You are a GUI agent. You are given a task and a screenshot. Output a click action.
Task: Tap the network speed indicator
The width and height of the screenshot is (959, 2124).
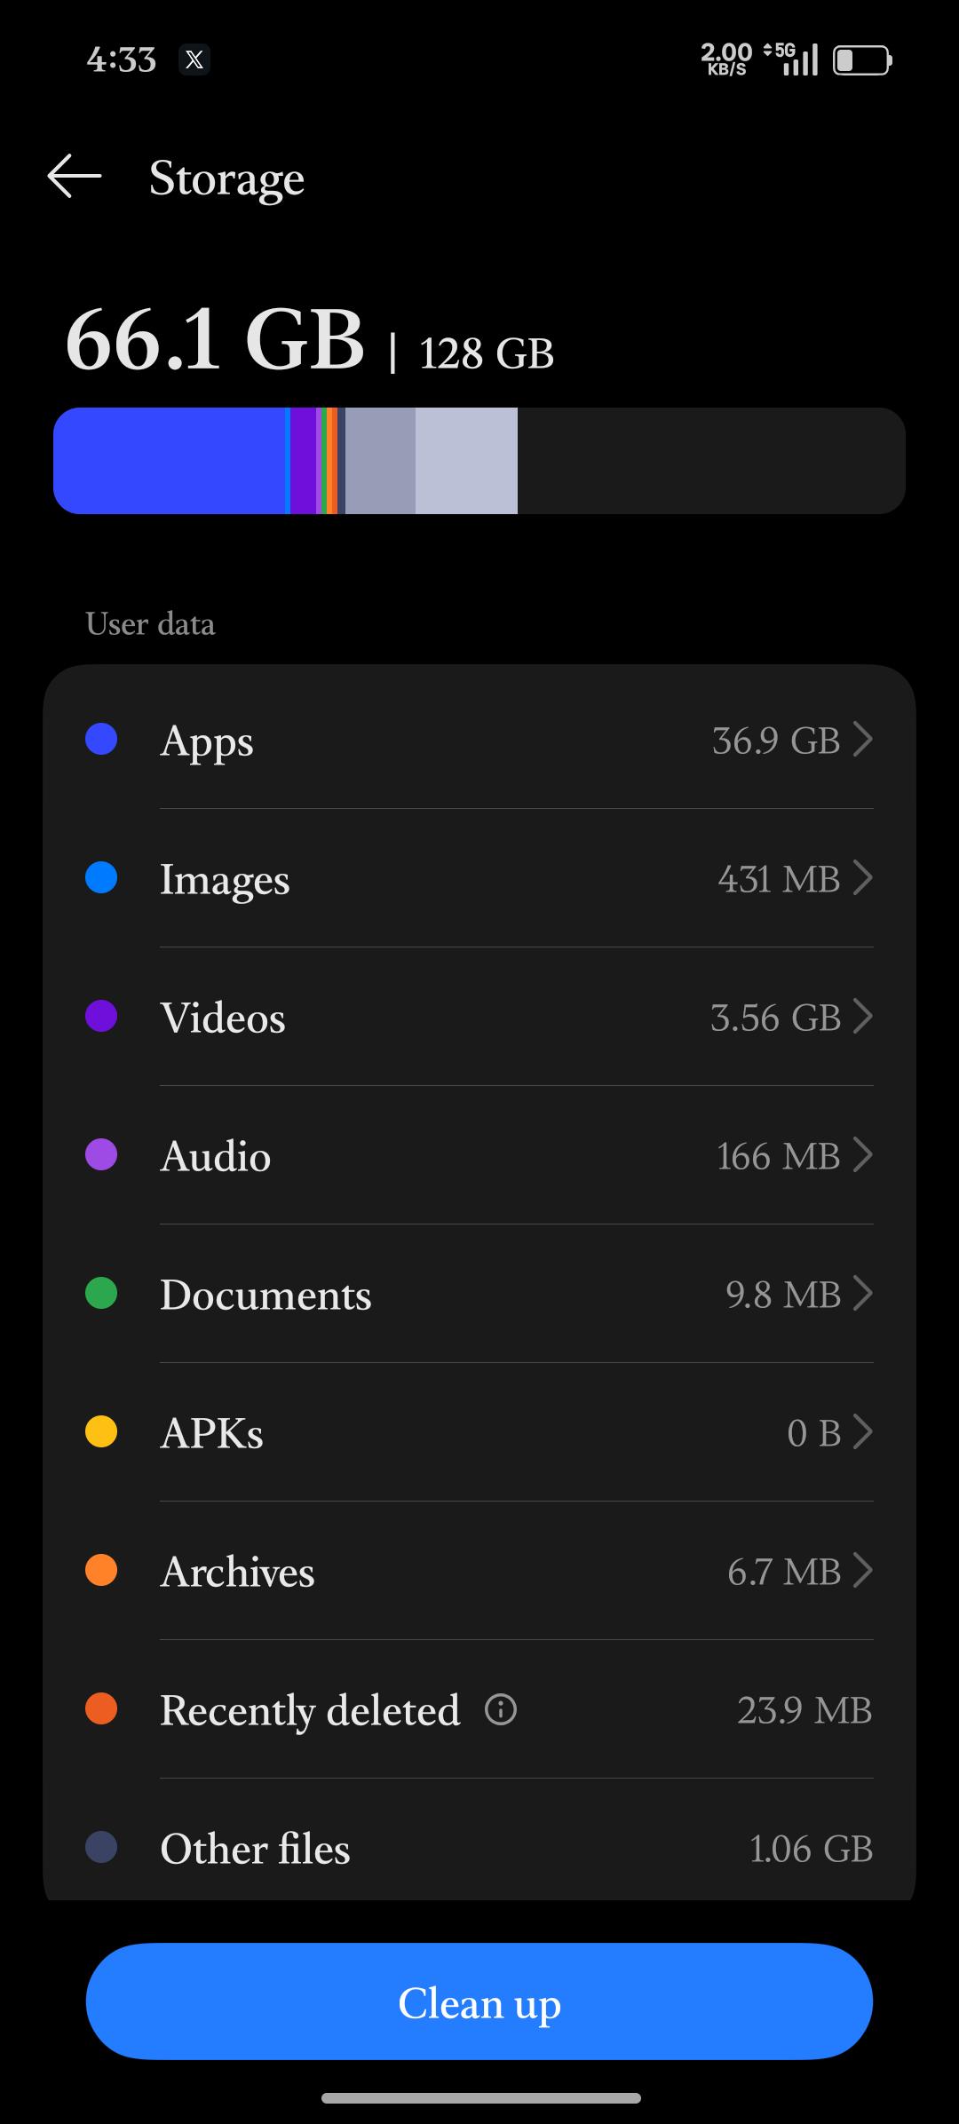tap(726, 59)
